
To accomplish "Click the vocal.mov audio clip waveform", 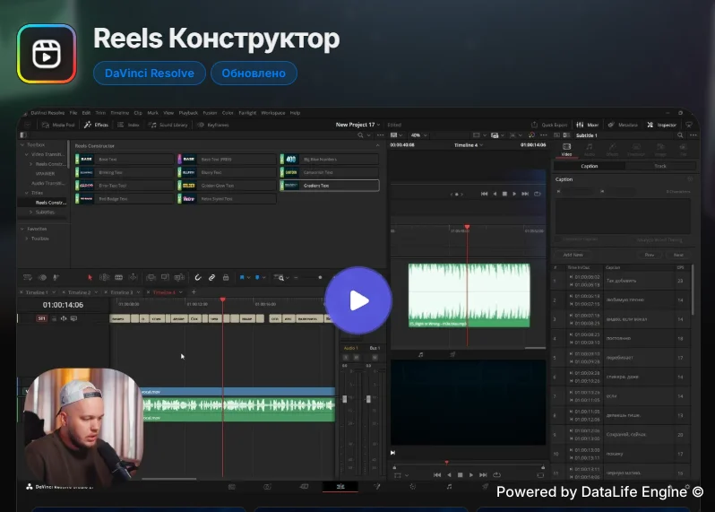I will click(x=239, y=405).
